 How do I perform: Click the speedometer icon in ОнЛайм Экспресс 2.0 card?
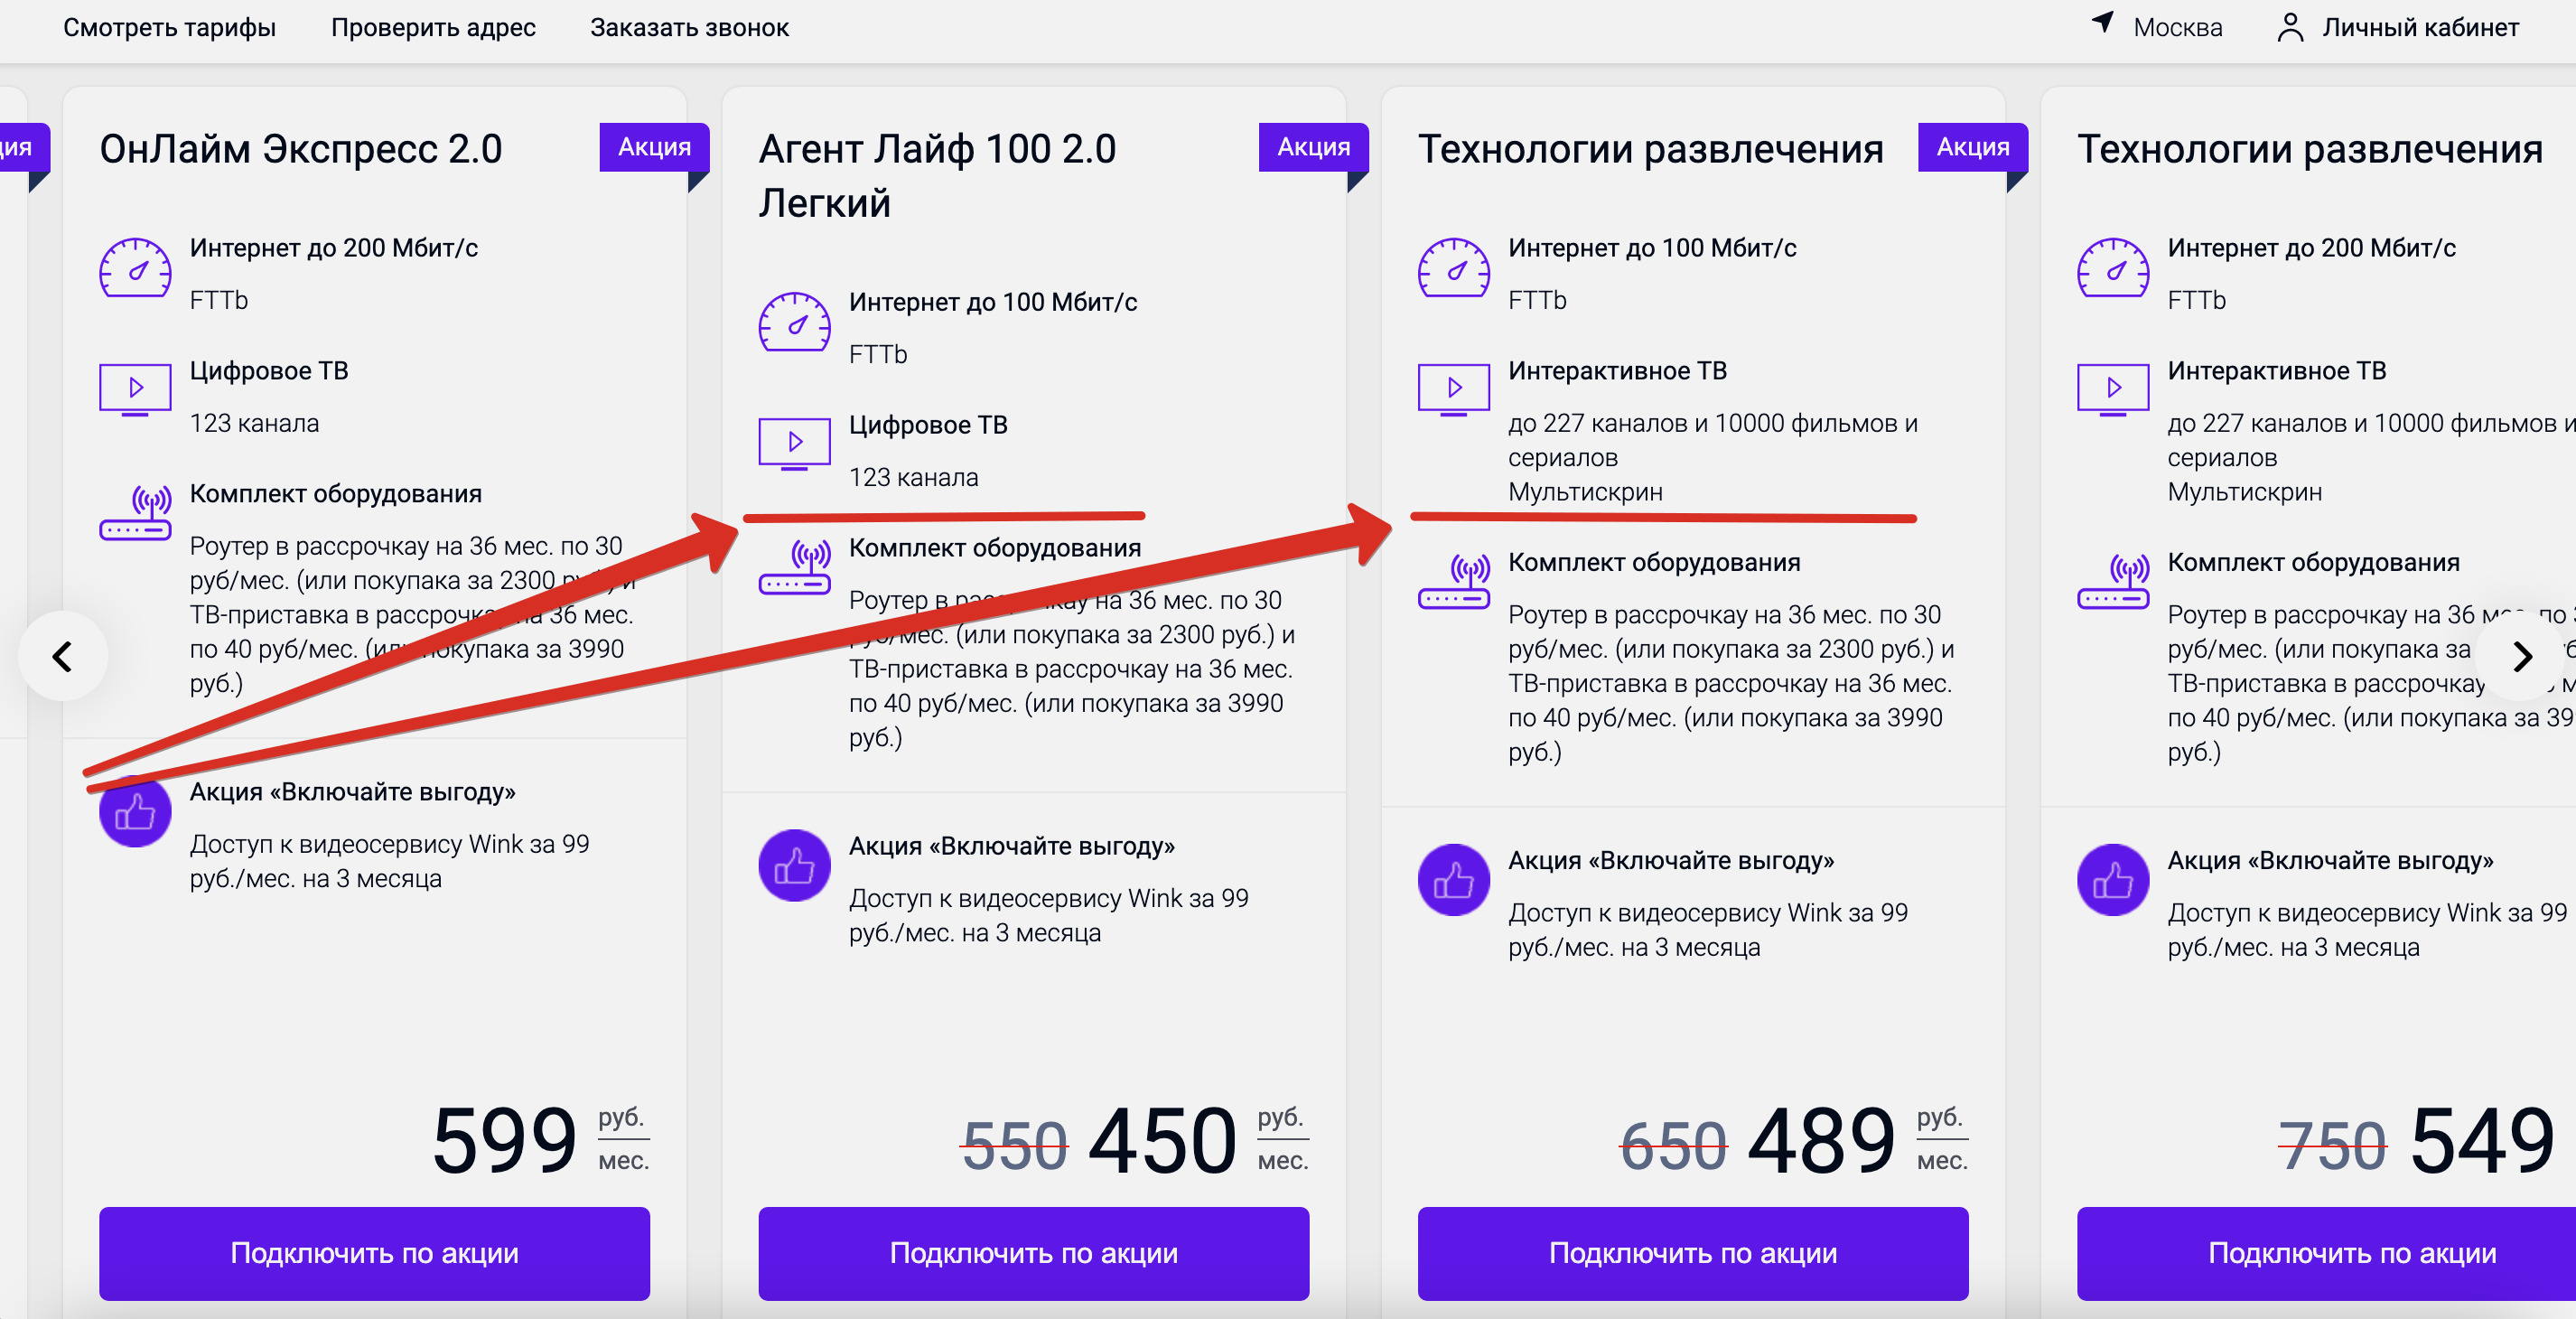click(x=135, y=268)
